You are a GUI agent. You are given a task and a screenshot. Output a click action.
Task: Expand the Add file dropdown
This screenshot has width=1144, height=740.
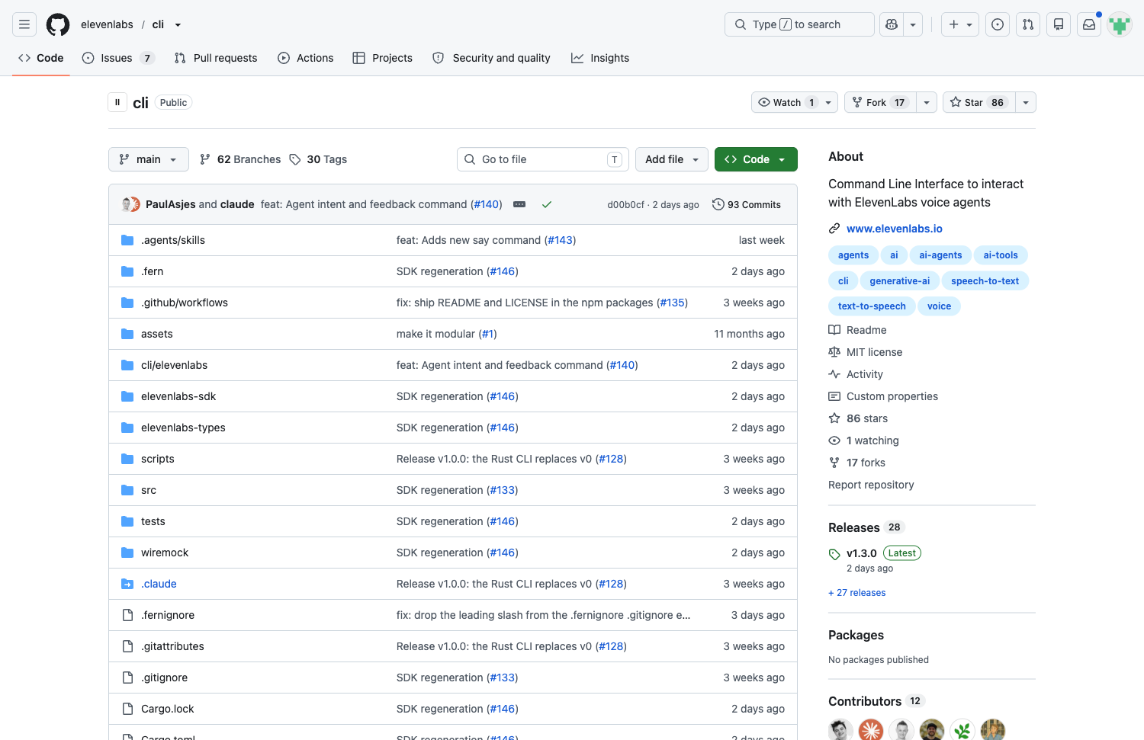click(x=672, y=159)
